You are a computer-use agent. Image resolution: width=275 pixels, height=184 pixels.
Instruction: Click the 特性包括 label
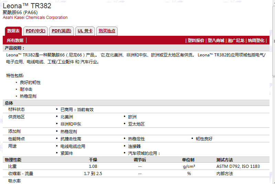[x=15, y=76]
